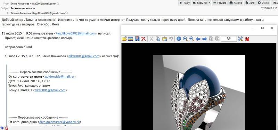The image size is (278, 130).
Task: Expand the Reply All dropdown arrow
Action: coord(210,3)
